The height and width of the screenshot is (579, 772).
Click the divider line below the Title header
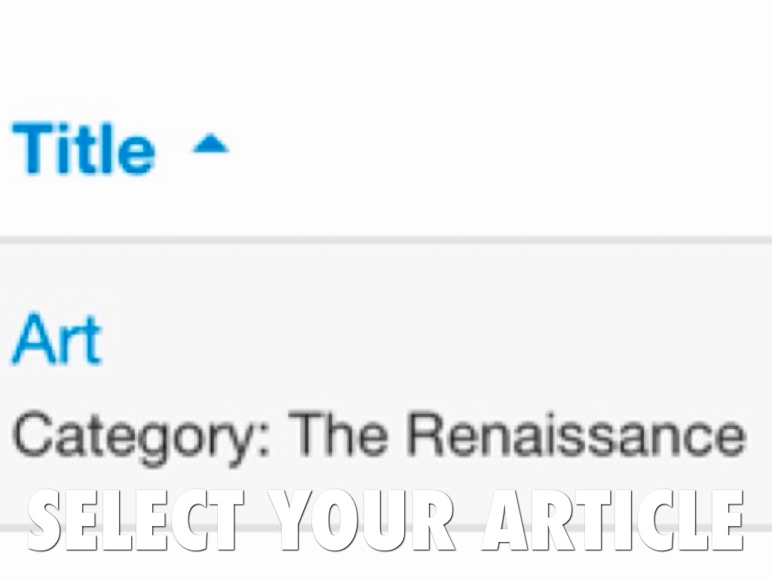[386, 240]
